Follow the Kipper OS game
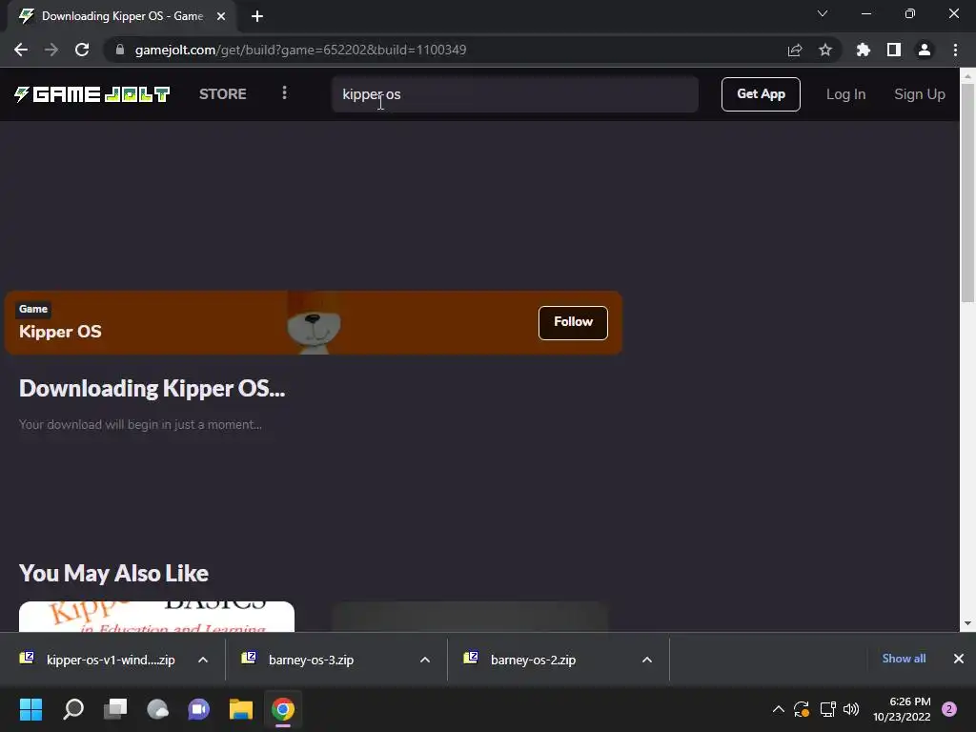 pos(573,322)
